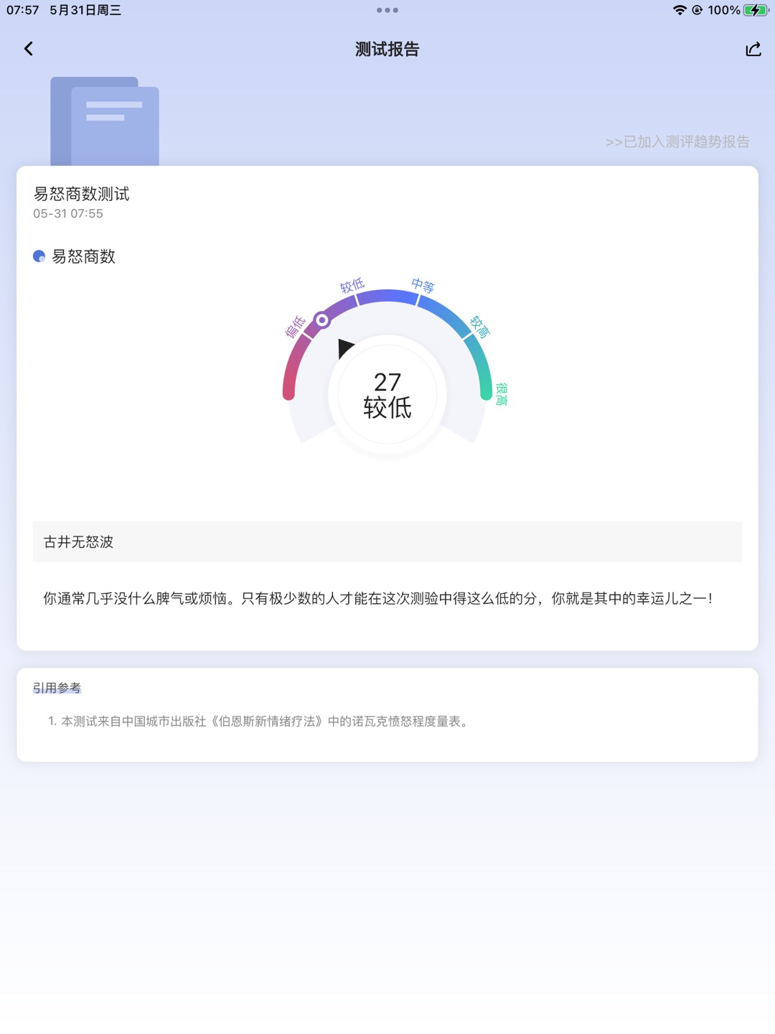Tap the Wi-Fi status icon
The image size is (775, 1034).
click(x=680, y=10)
